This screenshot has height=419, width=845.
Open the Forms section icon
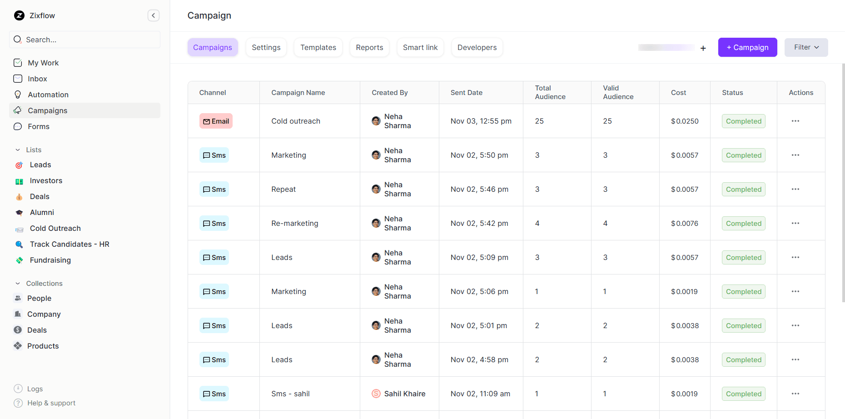(18, 126)
